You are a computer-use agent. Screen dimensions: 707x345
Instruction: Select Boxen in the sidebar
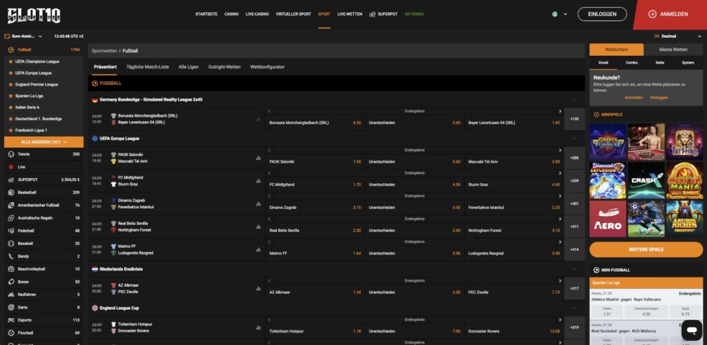(43, 282)
